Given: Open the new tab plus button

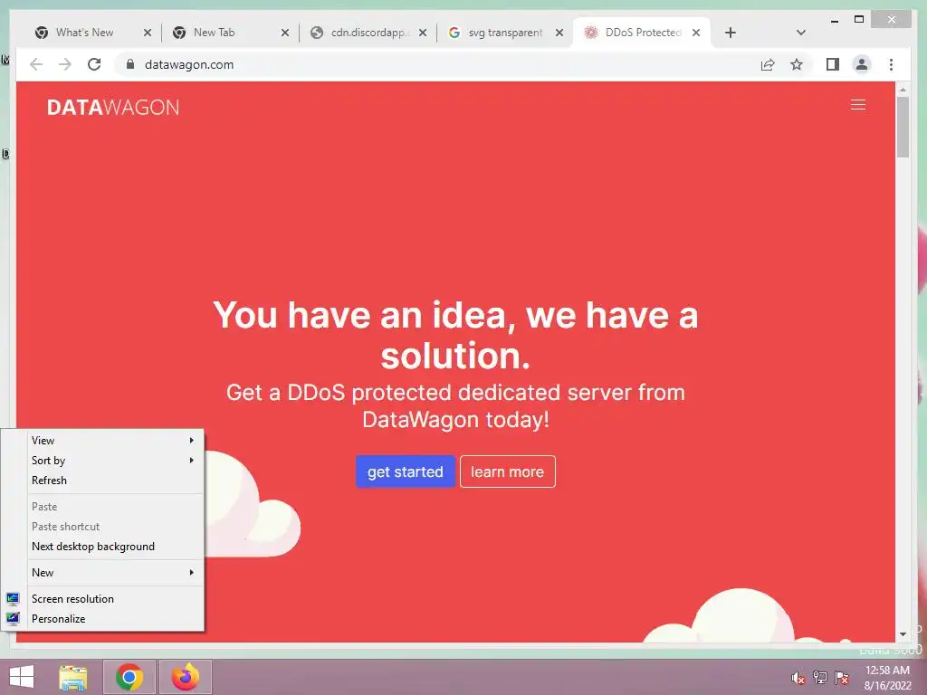Looking at the screenshot, I should point(731,33).
